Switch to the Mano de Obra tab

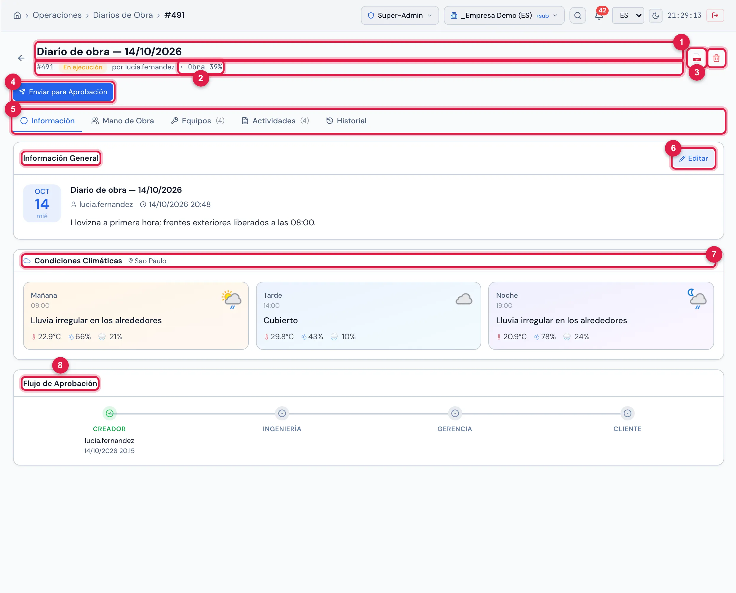point(123,121)
